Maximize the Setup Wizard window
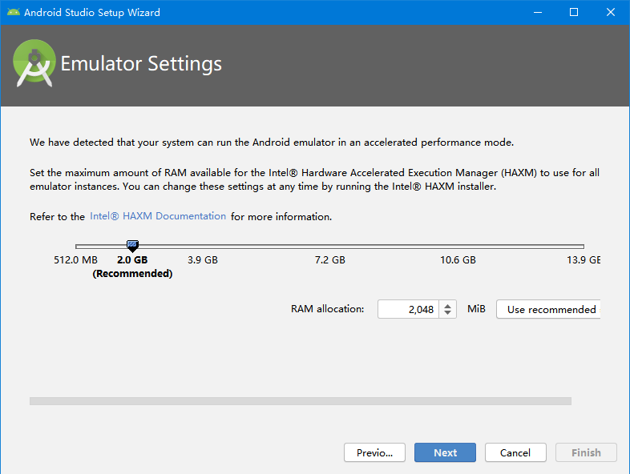 (573, 12)
